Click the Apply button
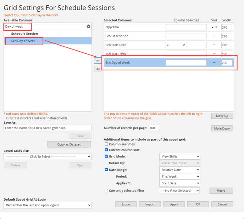The height and width of the screenshot is (219, 244). pyautogui.click(x=174, y=204)
